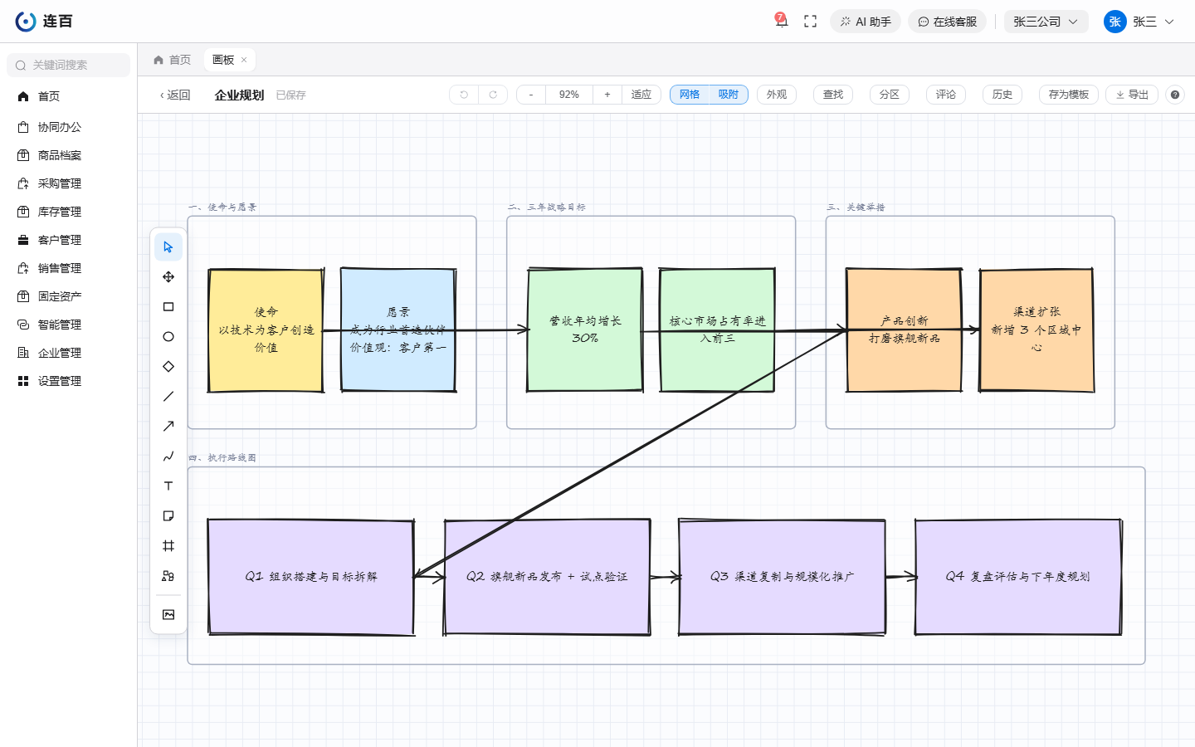Select the rectangle shape tool

168,307
